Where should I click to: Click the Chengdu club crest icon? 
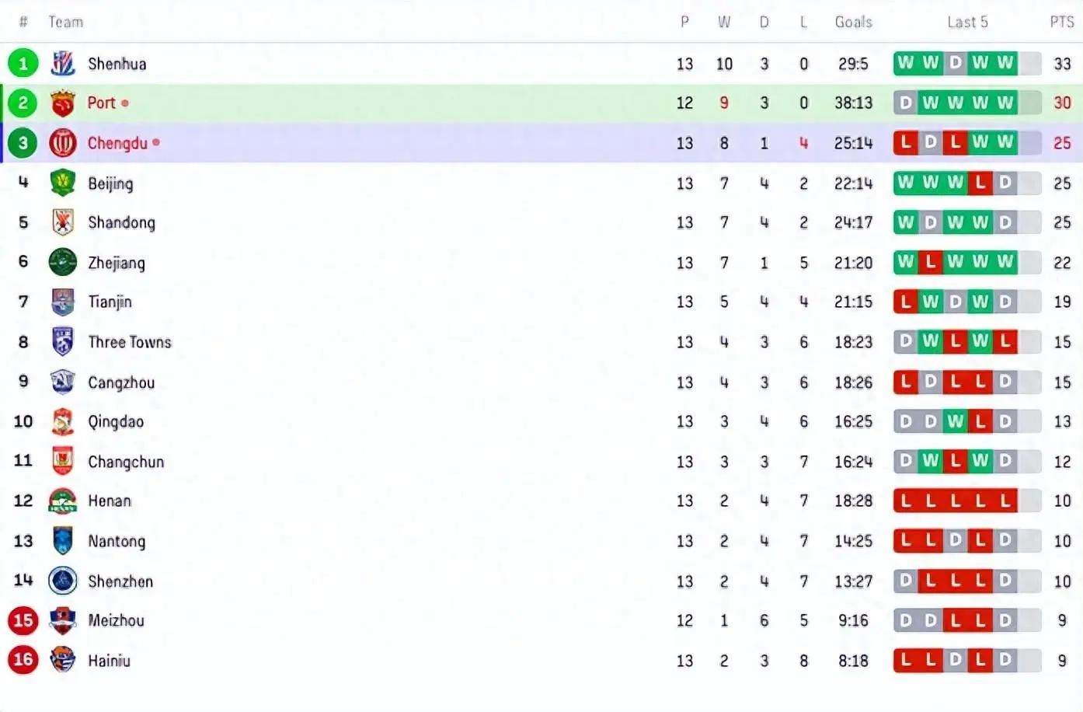tap(63, 143)
